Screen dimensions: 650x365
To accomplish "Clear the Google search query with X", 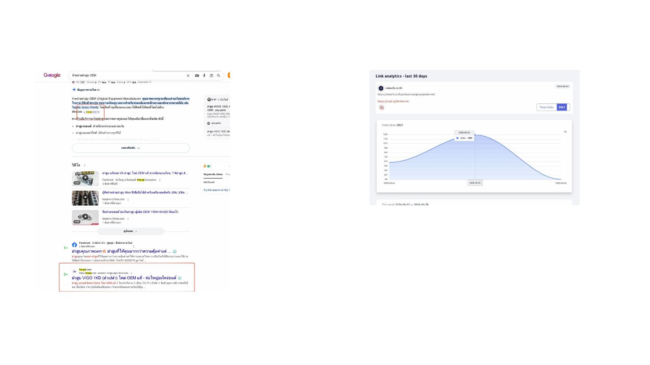I will coord(188,76).
